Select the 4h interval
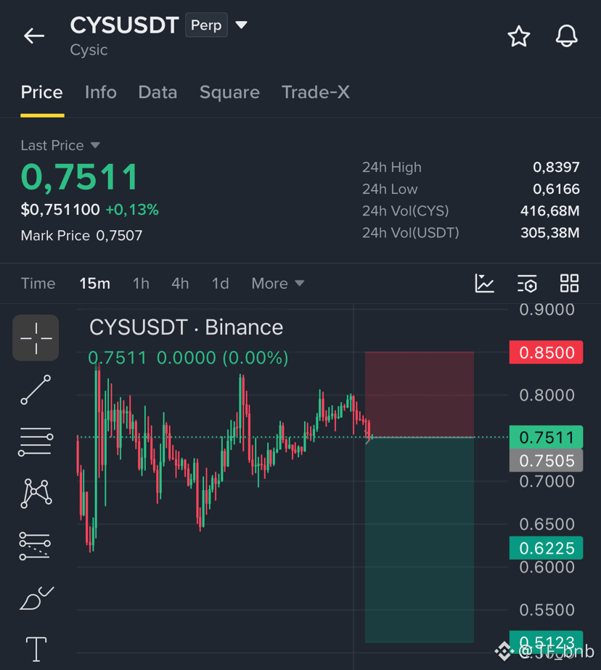This screenshot has height=670, width=601. click(180, 283)
